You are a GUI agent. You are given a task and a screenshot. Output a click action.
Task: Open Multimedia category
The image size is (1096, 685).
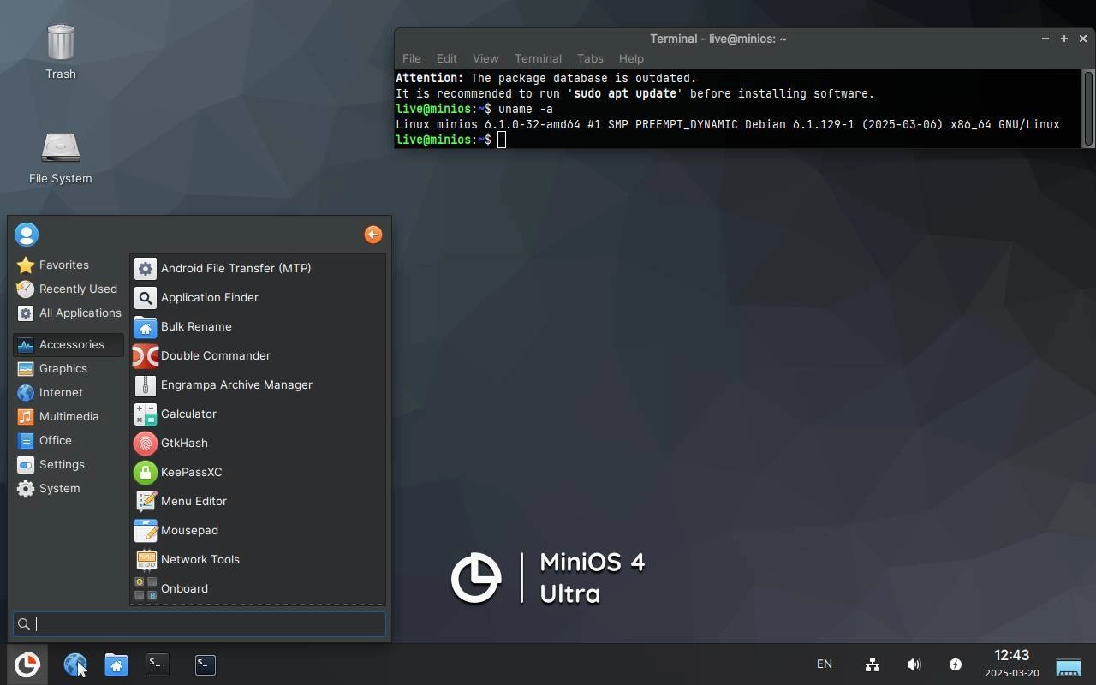point(68,416)
